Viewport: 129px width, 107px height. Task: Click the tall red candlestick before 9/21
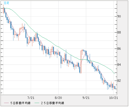pyautogui.click(x=81, y=62)
